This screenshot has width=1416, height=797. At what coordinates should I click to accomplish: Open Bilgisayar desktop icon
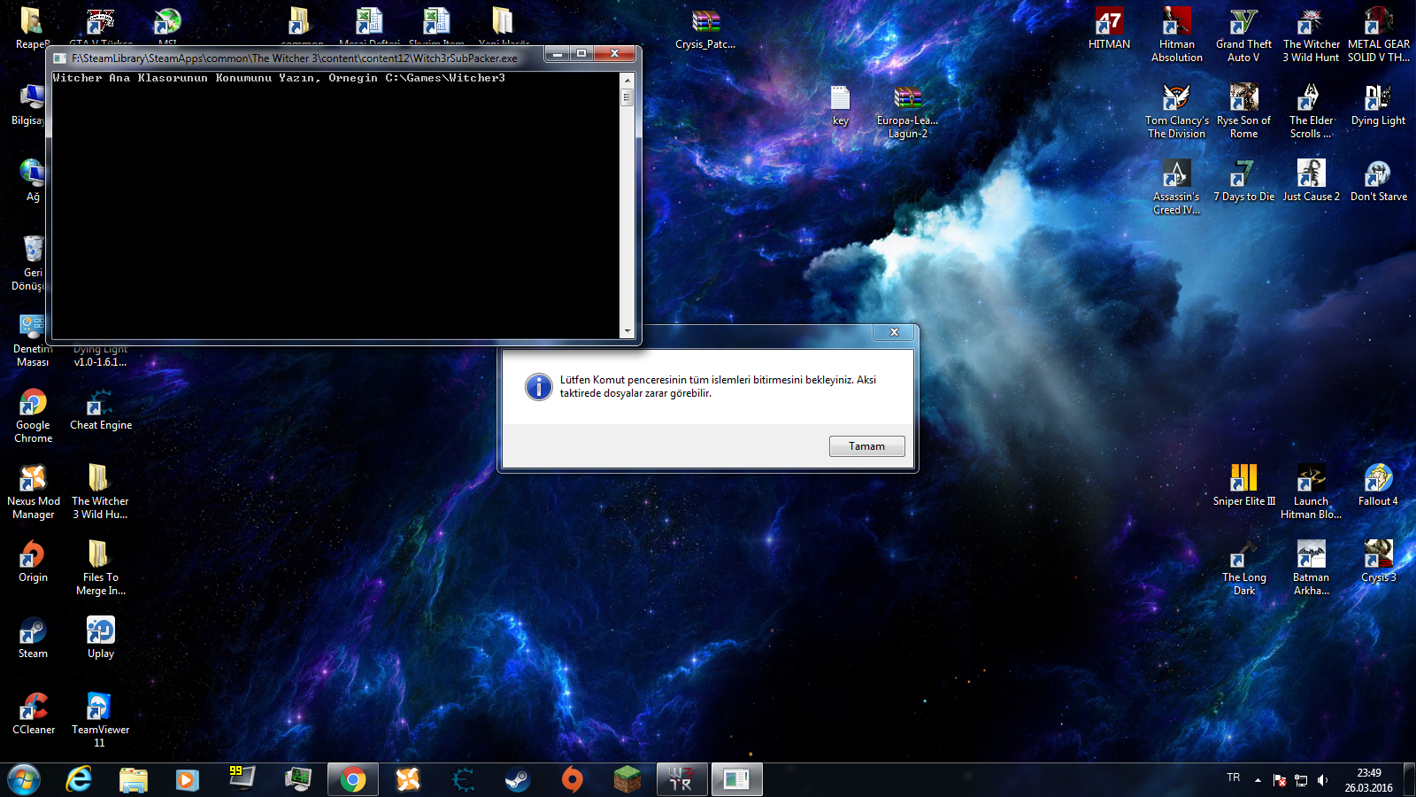28,104
